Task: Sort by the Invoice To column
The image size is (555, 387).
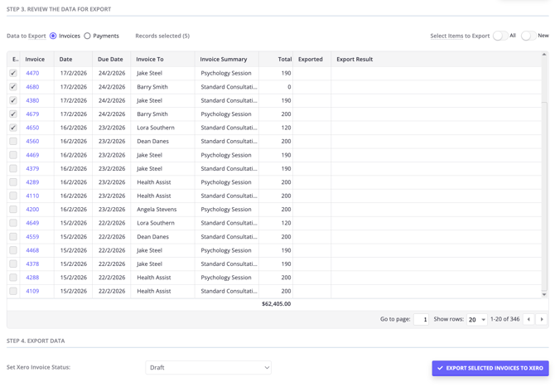Action: click(150, 60)
